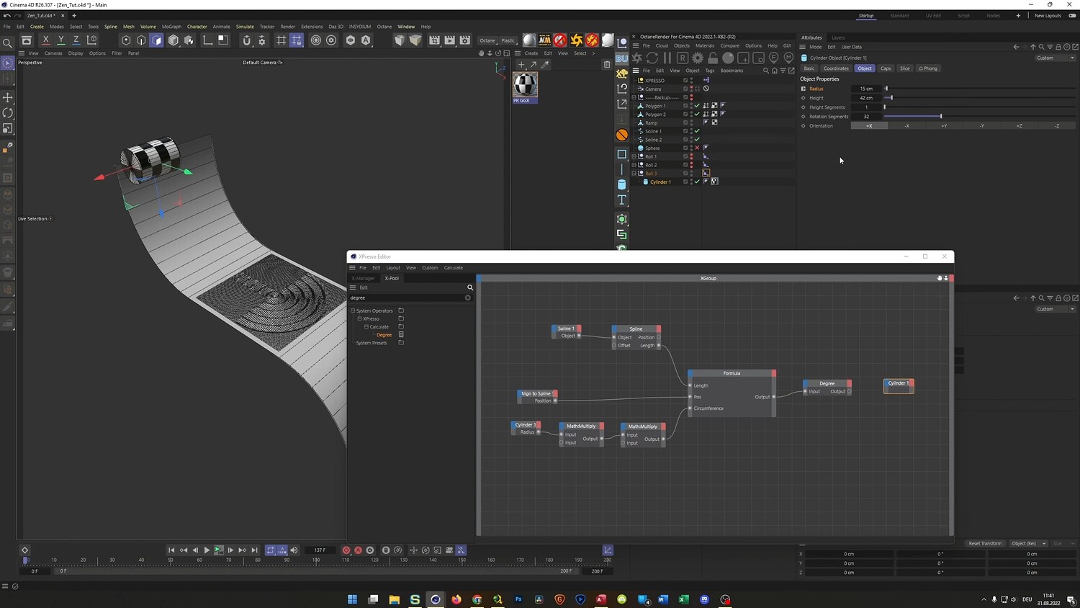Screen dimensions: 1080x608
Task: Toggle Sphere object red X enable mark
Action: point(697,148)
